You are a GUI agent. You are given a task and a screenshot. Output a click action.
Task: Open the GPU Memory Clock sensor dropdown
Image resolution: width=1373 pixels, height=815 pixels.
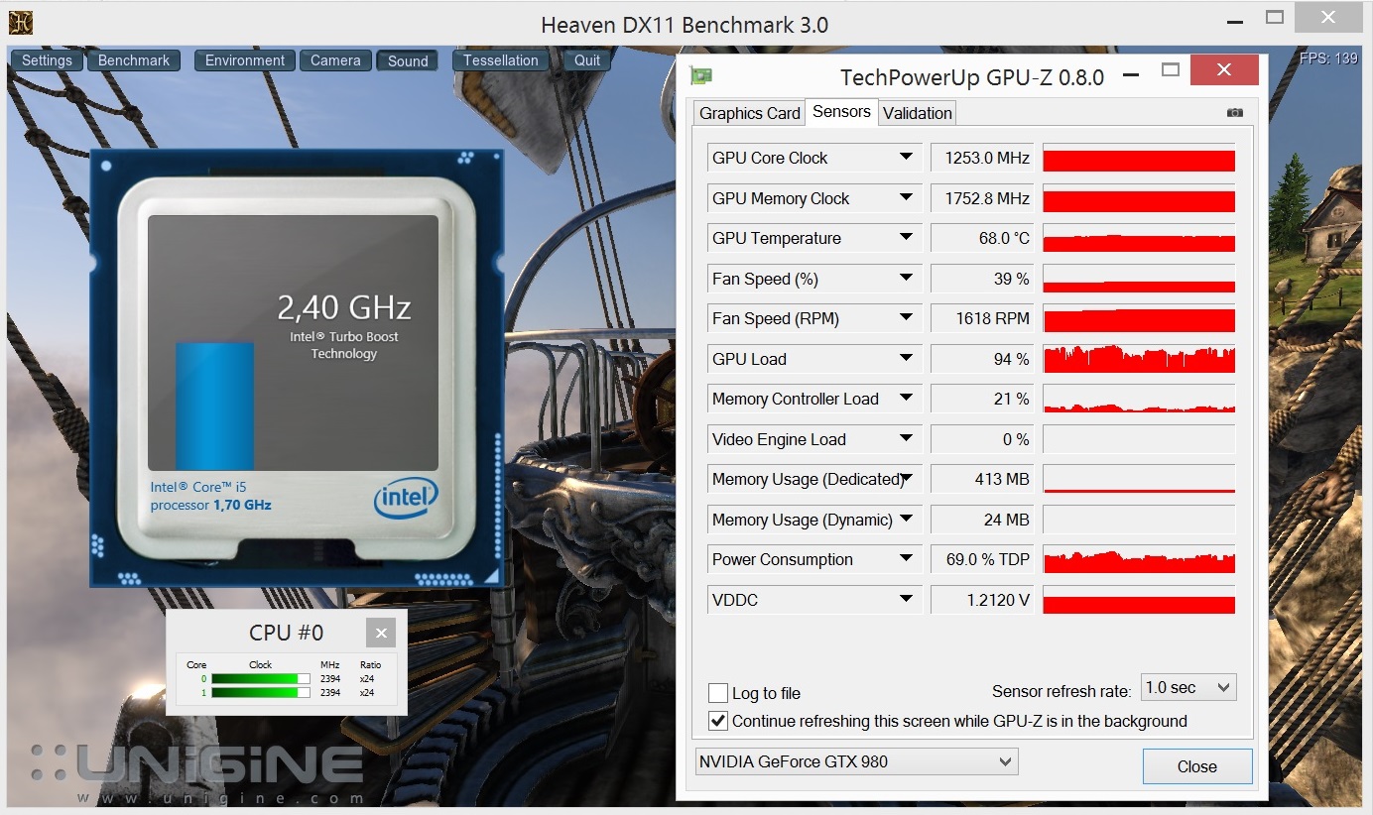coord(906,198)
